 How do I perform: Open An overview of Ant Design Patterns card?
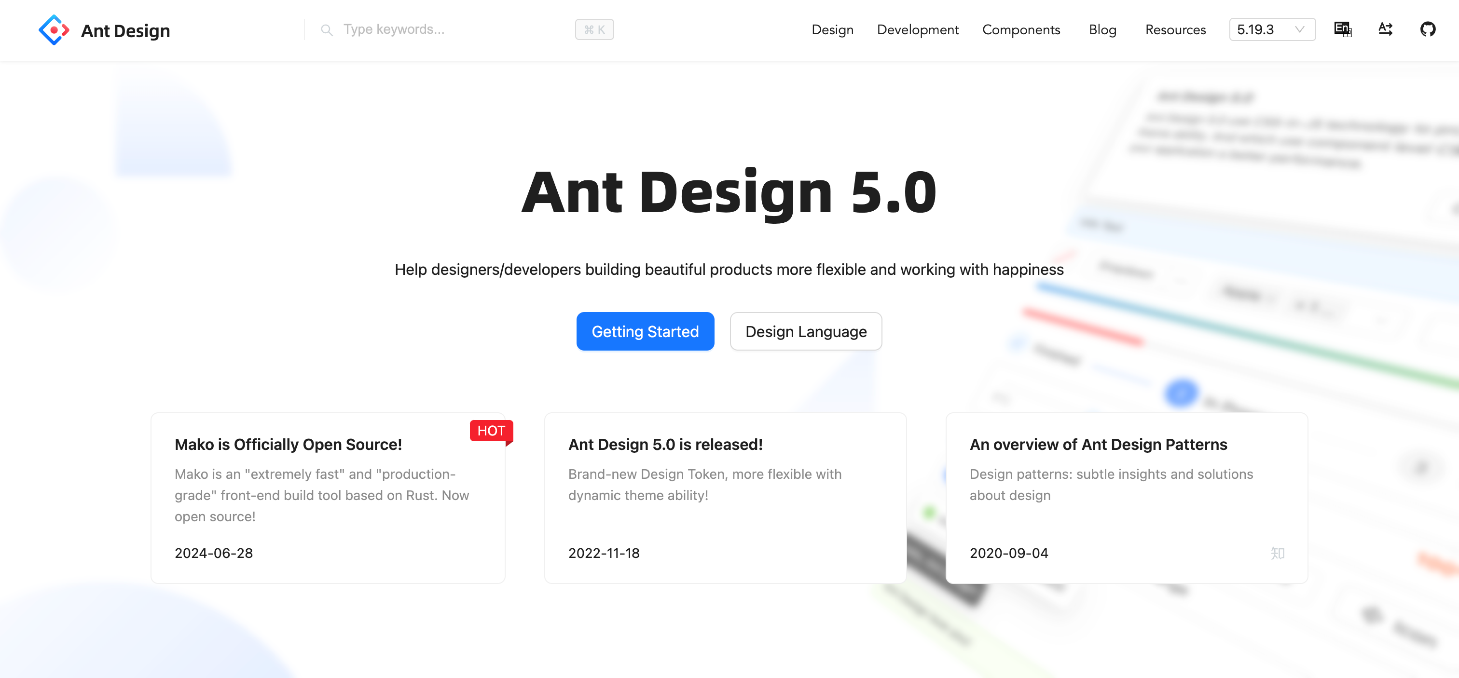[1126, 498]
